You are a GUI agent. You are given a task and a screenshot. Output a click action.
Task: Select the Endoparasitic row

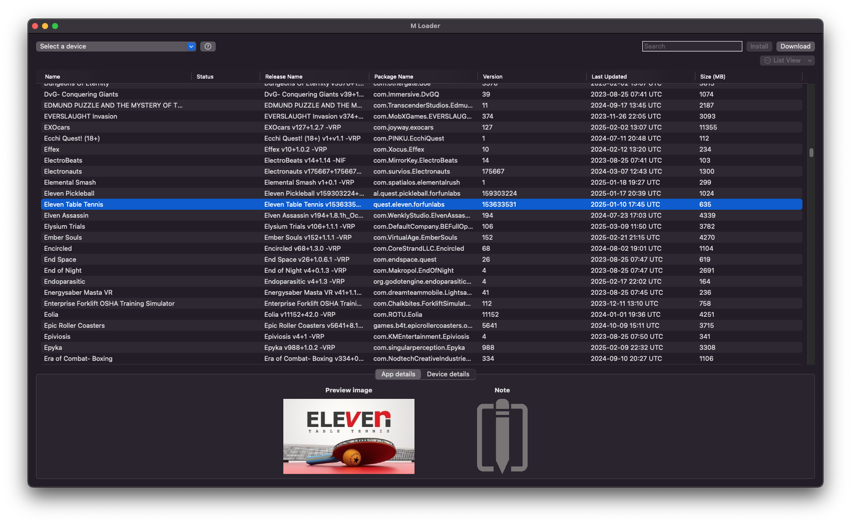(x=421, y=282)
